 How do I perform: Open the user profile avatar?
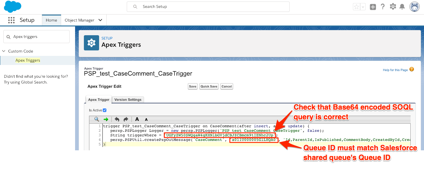414,7
